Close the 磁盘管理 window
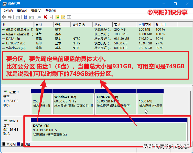This screenshot has width=193, height=153. tap(187, 4)
